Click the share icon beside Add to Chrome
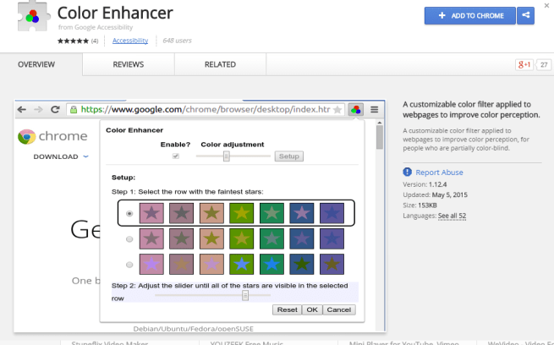554x345 pixels. click(526, 15)
